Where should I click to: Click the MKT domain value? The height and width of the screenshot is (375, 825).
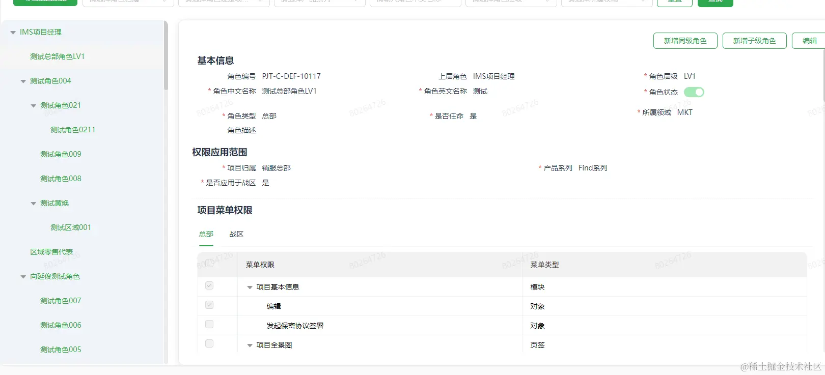click(x=685, y=112)
